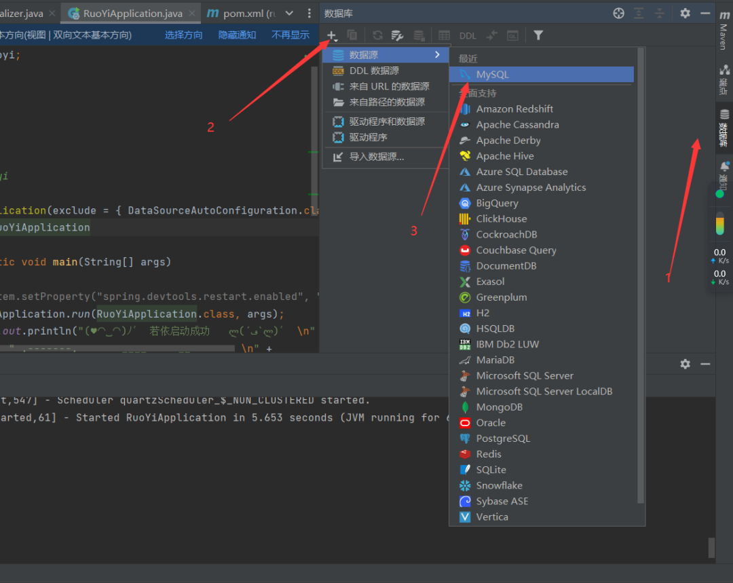Click expand all icon in database header
This screenshot has height=583, width=733.
639,14
